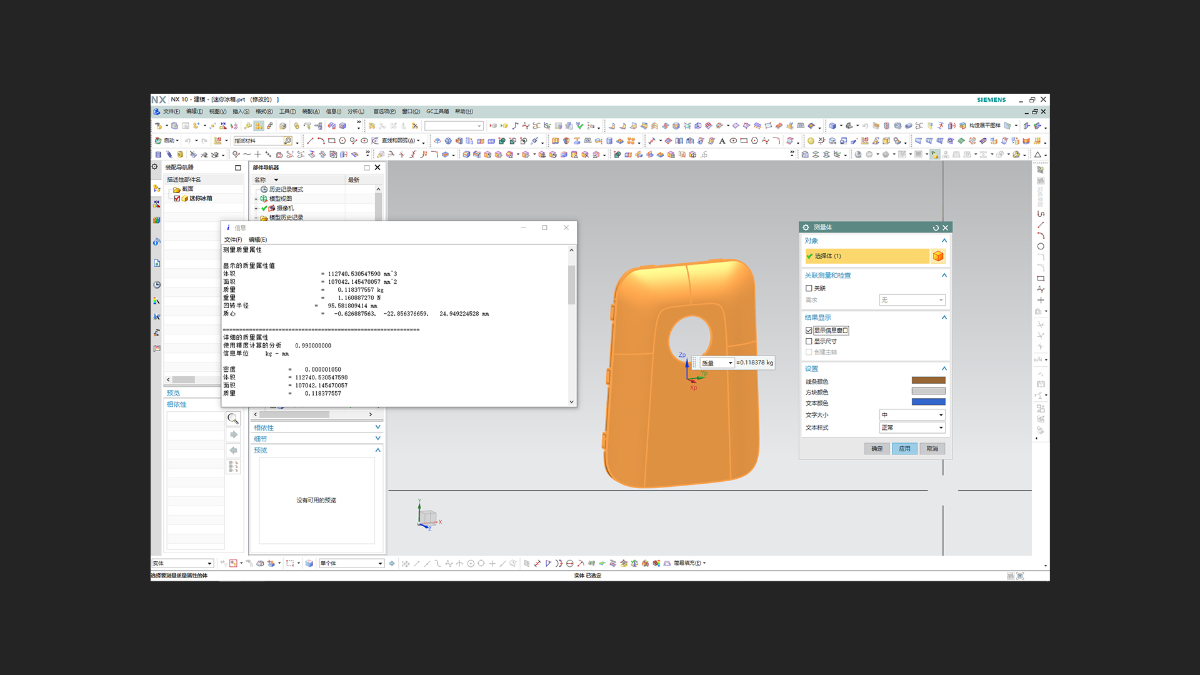Select the line sketch tool
Viewport: 1200px width, 675px height.
pos(310,141)
